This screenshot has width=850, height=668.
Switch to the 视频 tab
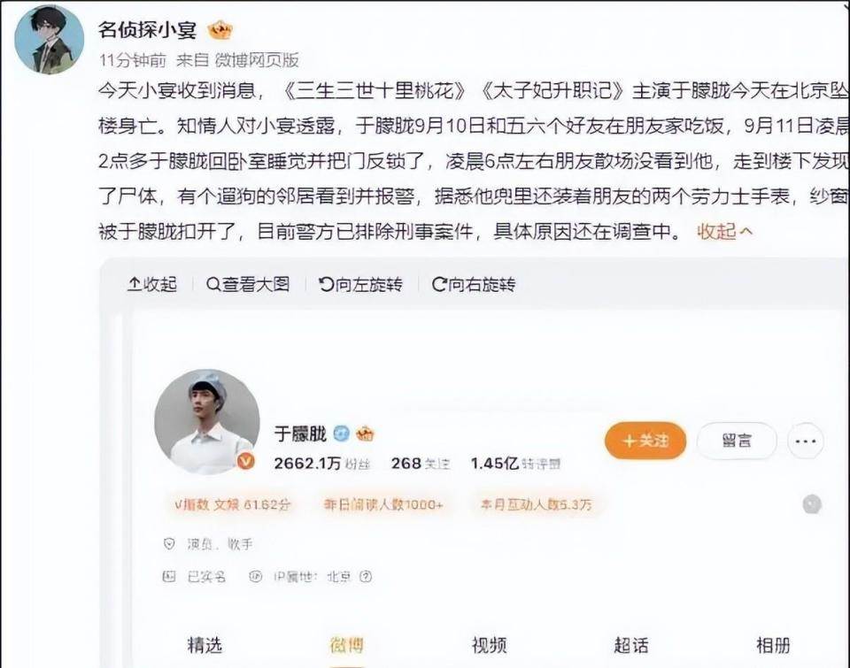[x=489, y=645]
